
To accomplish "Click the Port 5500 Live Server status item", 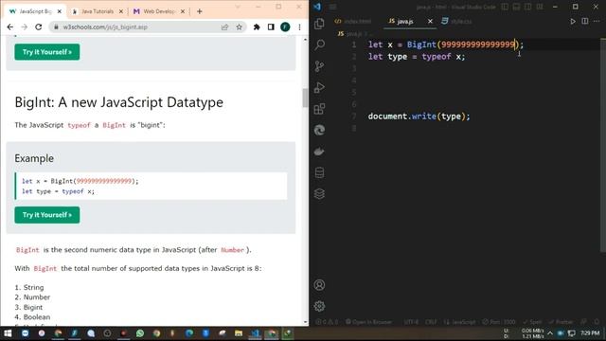I will point(499,322).
